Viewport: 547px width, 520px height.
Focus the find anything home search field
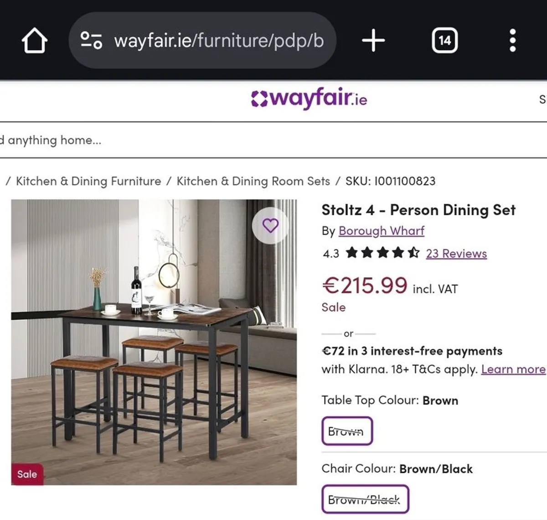point(182,140)
